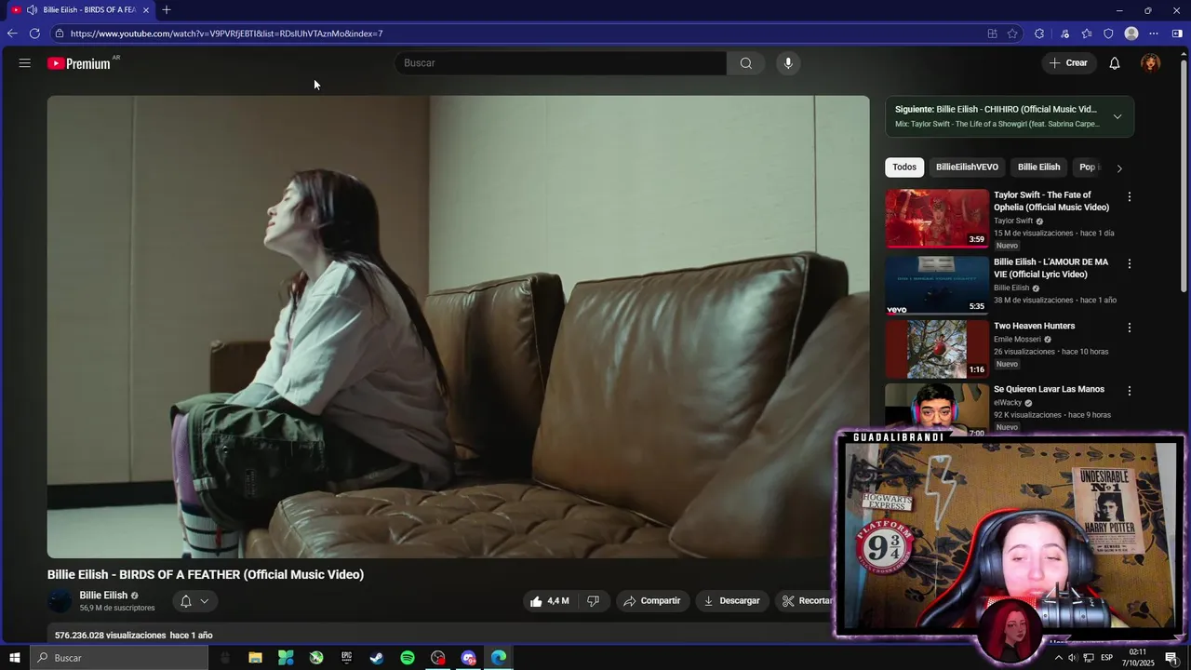Add page to browser favorites star
The height and width of the screenshot is (670, 1191).
coord(1012,33)
